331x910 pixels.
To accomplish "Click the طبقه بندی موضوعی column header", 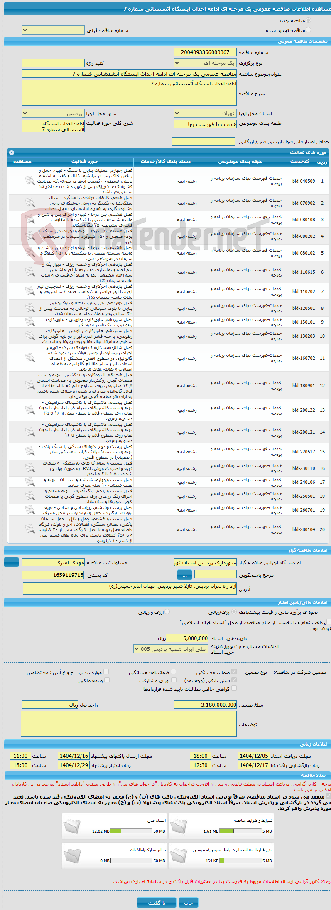I will pyautogui.click(x=240, y=161).
